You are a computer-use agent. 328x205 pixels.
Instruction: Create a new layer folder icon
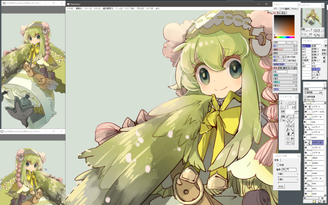point(314,201)
